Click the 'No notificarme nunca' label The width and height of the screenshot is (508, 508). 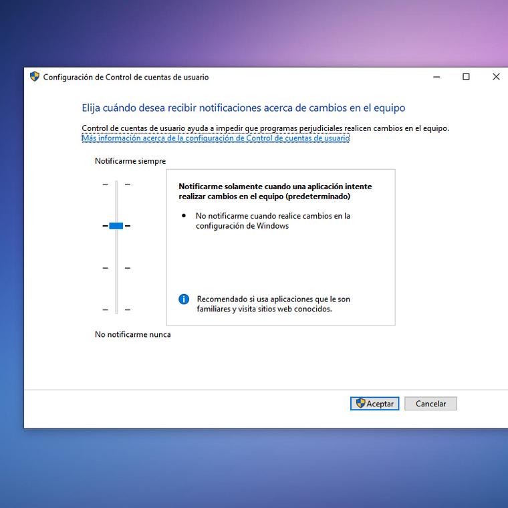[132, 334]
